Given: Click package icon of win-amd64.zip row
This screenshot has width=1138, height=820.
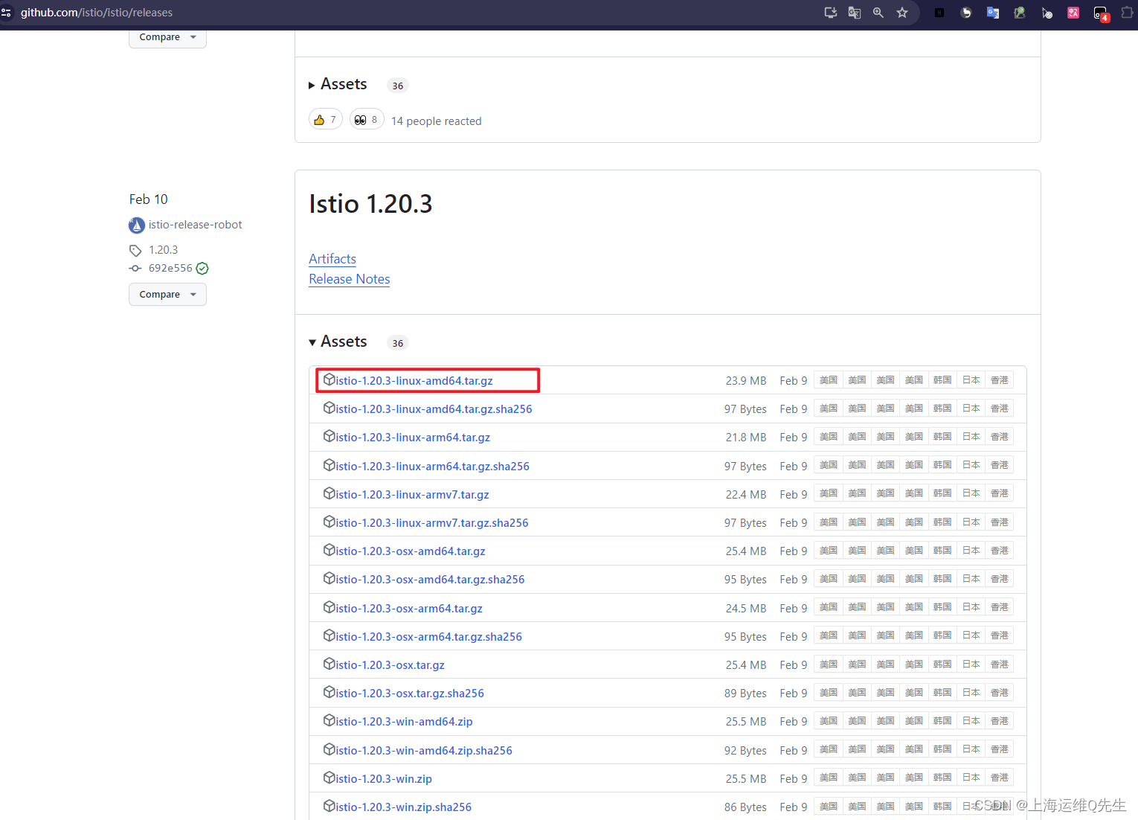Looking at the screenshot, I should tap(329, 721).
